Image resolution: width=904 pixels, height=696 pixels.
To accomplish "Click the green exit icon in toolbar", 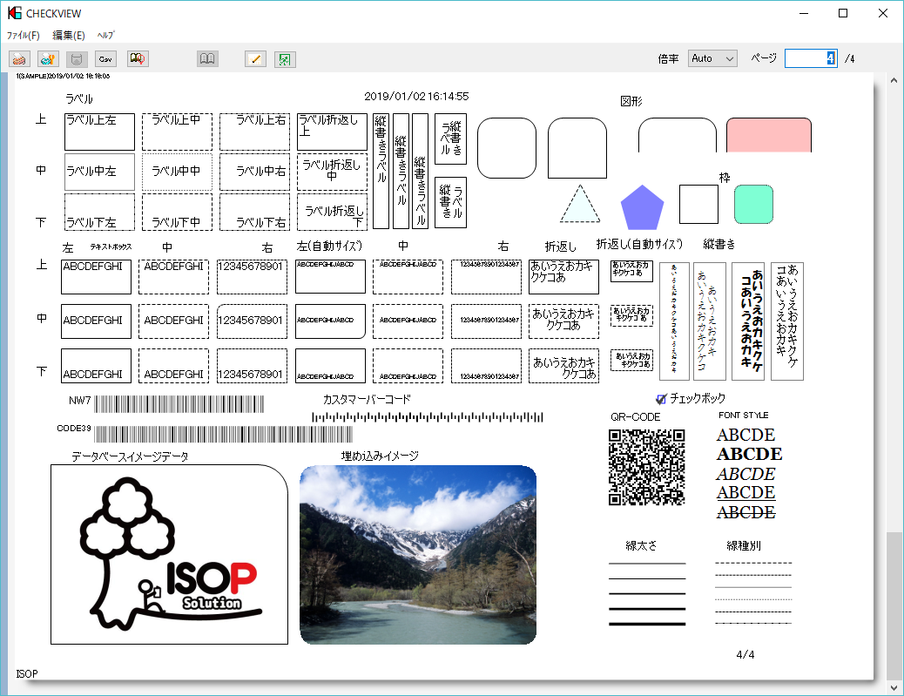I will click(285, 59).
